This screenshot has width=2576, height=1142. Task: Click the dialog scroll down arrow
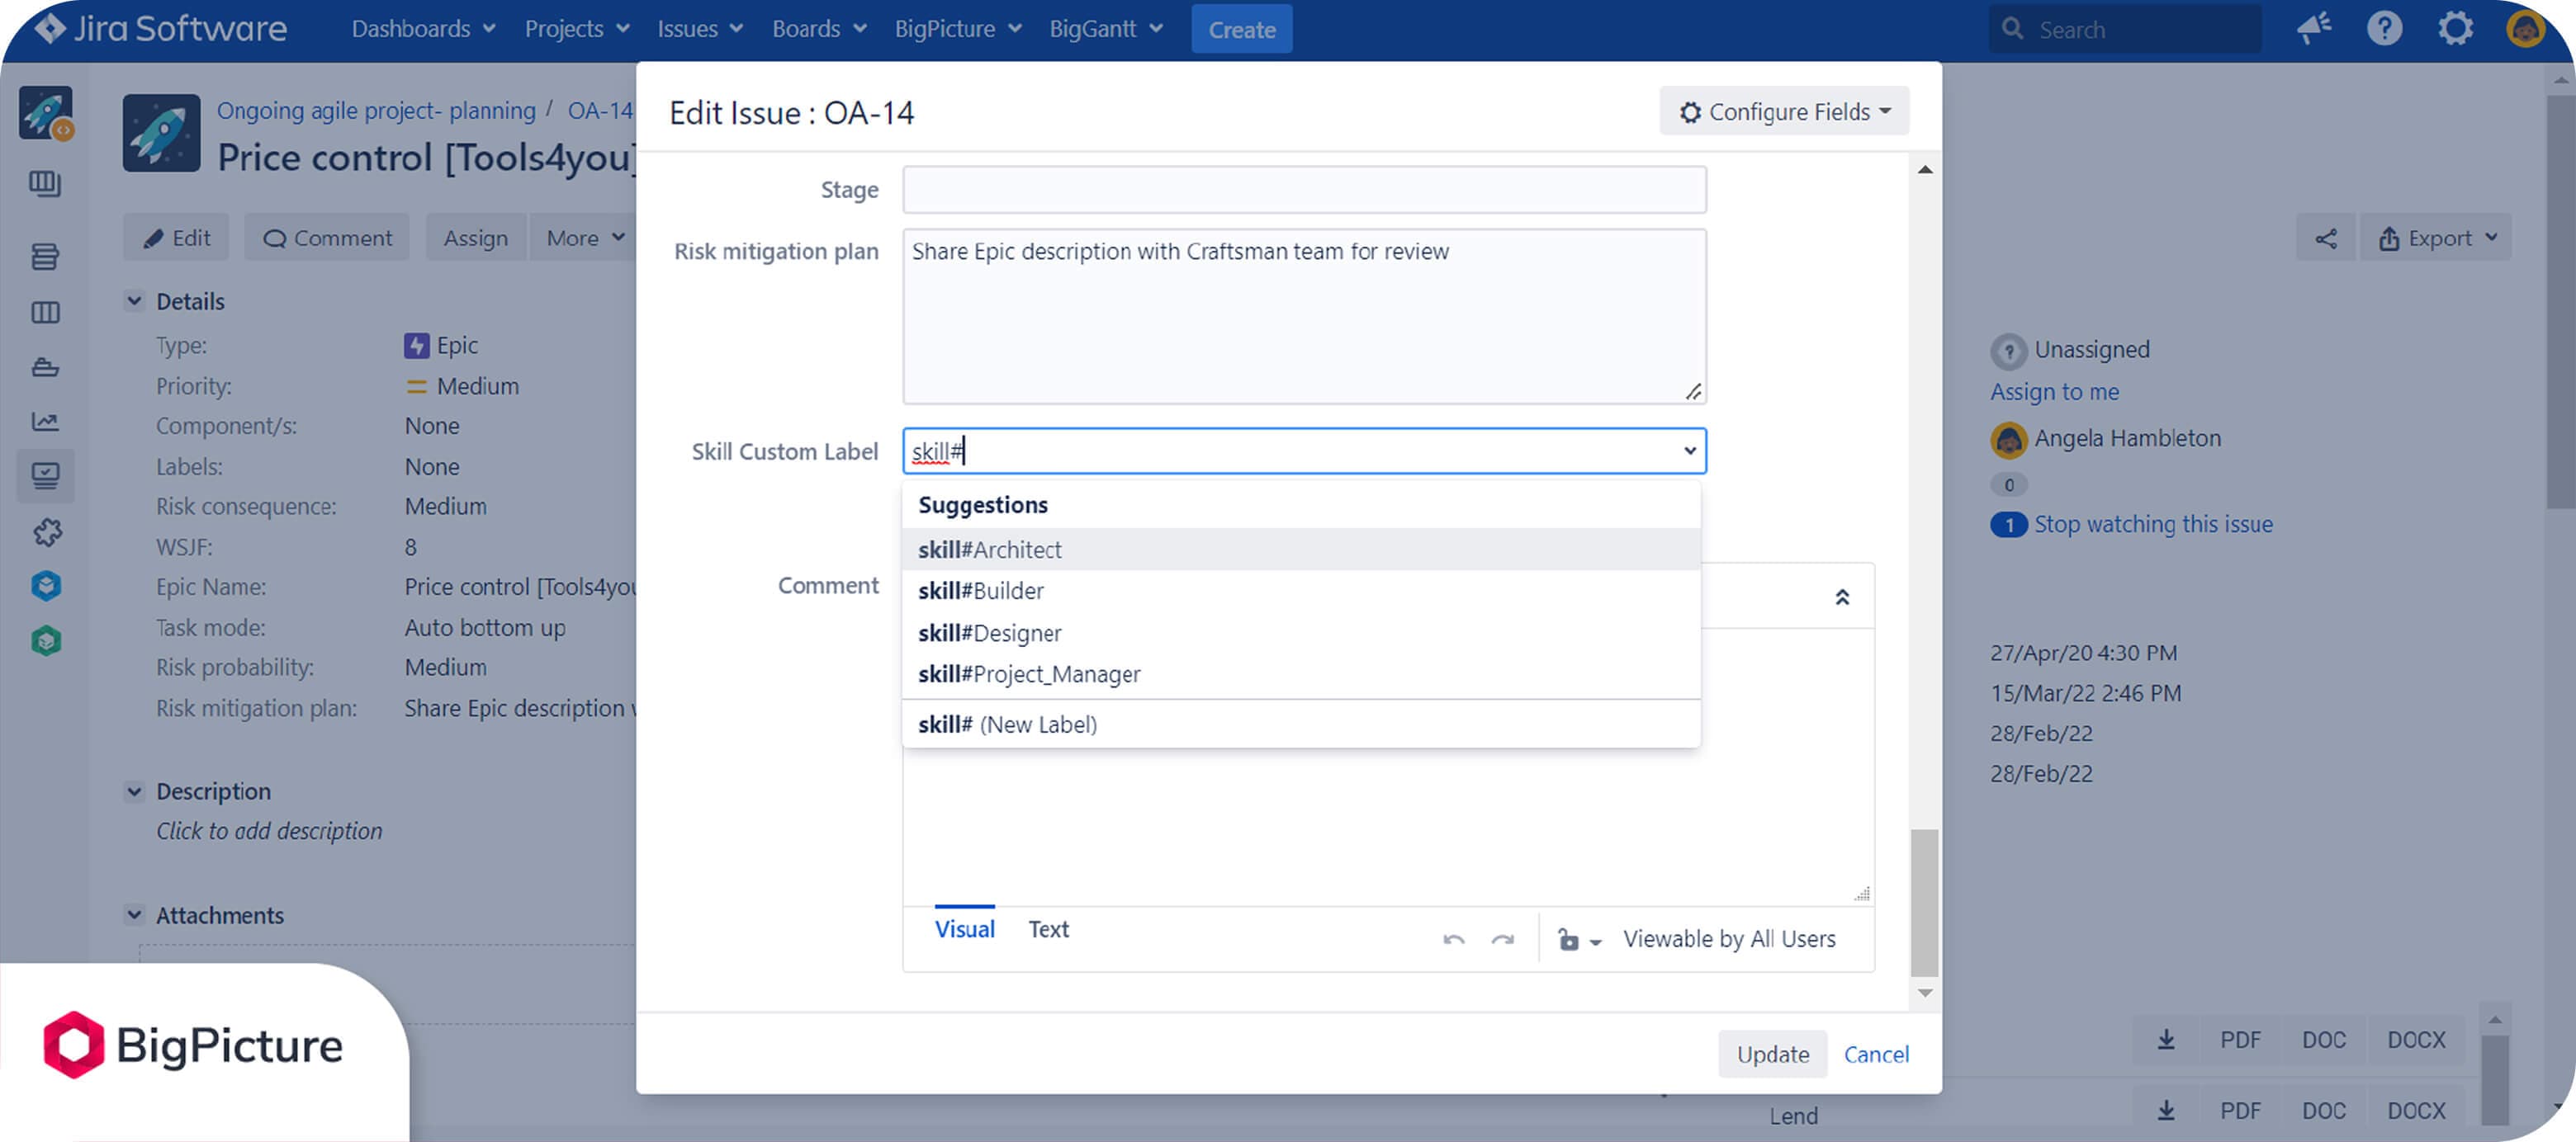point(1925,992)
